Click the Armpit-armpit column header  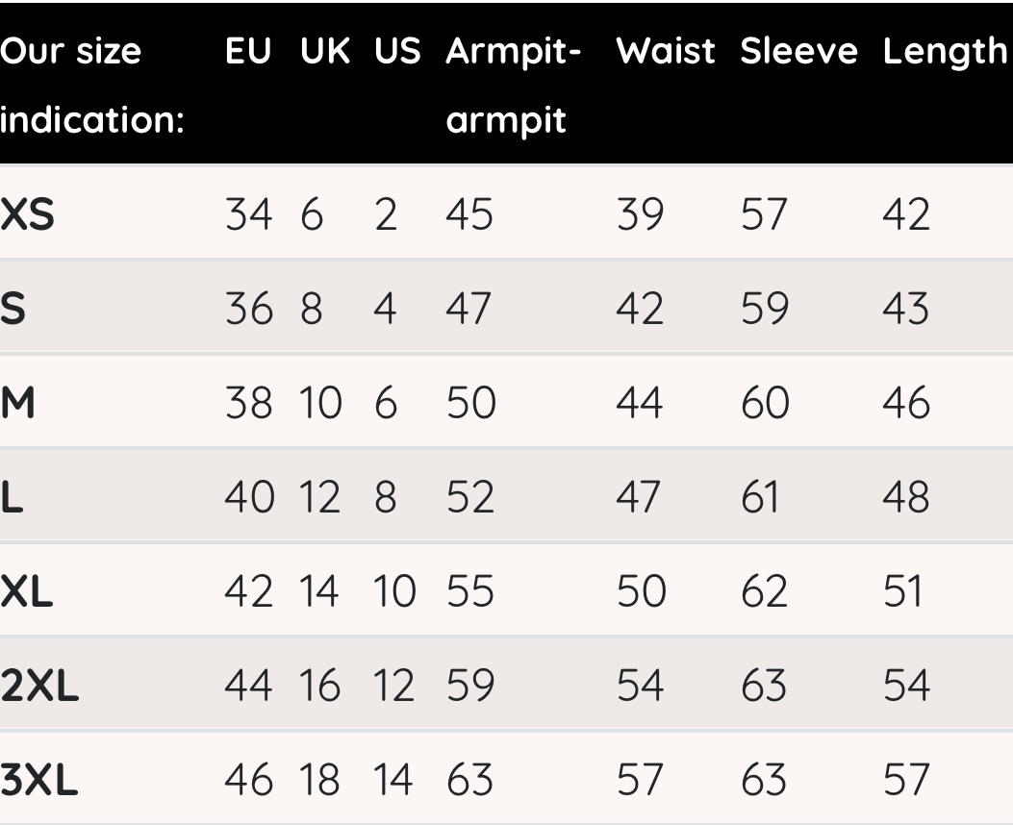click(513, 87)
